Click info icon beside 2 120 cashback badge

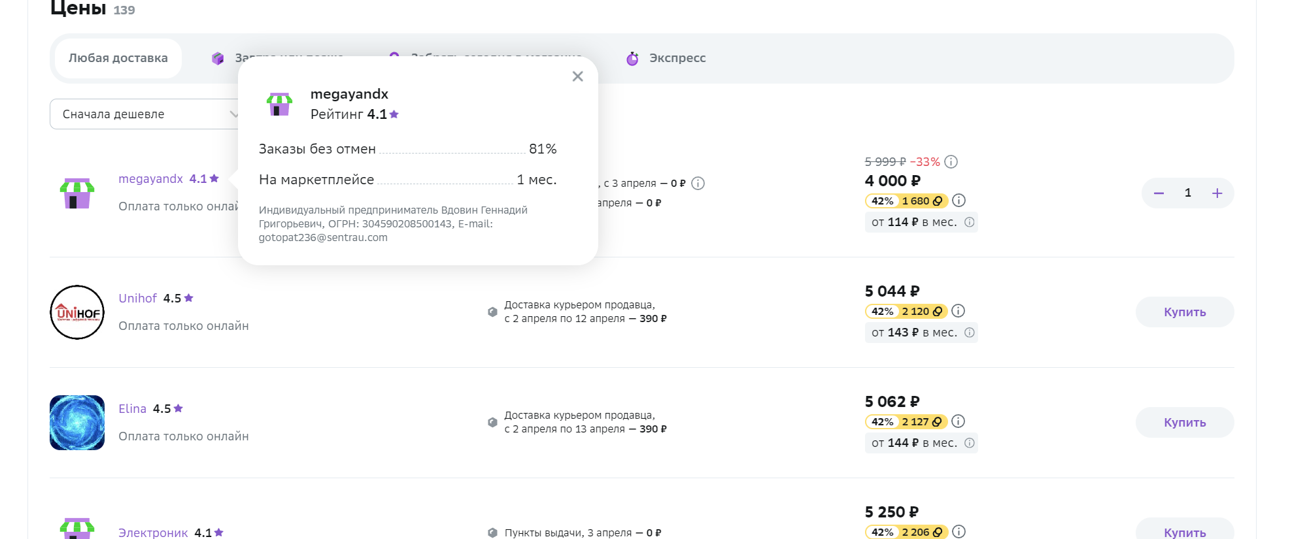pos(959,311)
